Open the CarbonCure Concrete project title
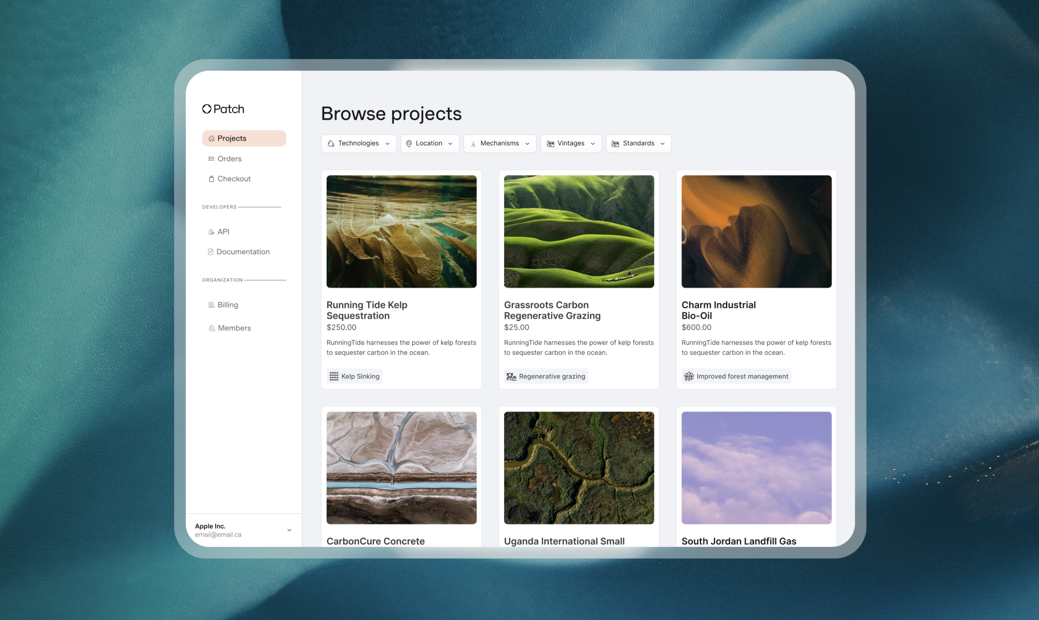Screen dimensions: 1039x620 click(x=376, y=541)
